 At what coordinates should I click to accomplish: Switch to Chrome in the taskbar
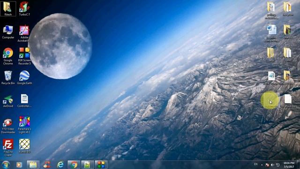coord(74,165)
